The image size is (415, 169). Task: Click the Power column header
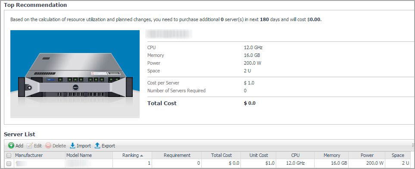(367, 156)
